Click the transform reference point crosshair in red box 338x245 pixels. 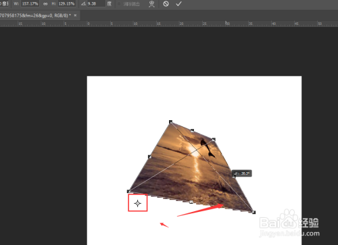tap(138, 203)
